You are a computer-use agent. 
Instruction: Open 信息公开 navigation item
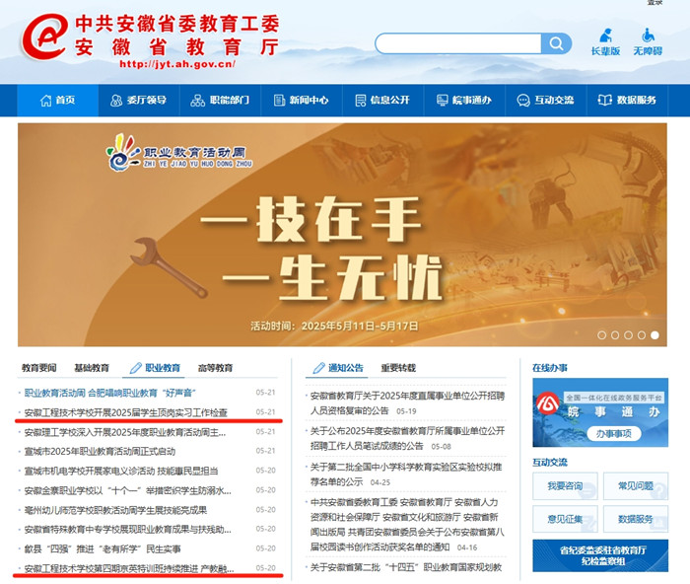click(x=381, y=101)
